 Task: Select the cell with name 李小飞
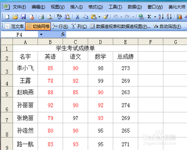pos(25,68)
